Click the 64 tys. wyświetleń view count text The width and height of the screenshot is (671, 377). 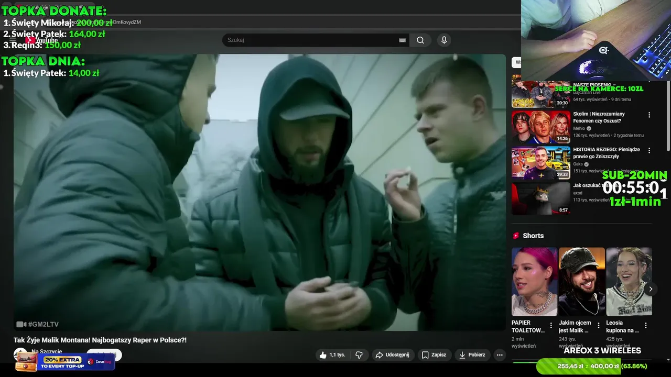tap(590, 99)
